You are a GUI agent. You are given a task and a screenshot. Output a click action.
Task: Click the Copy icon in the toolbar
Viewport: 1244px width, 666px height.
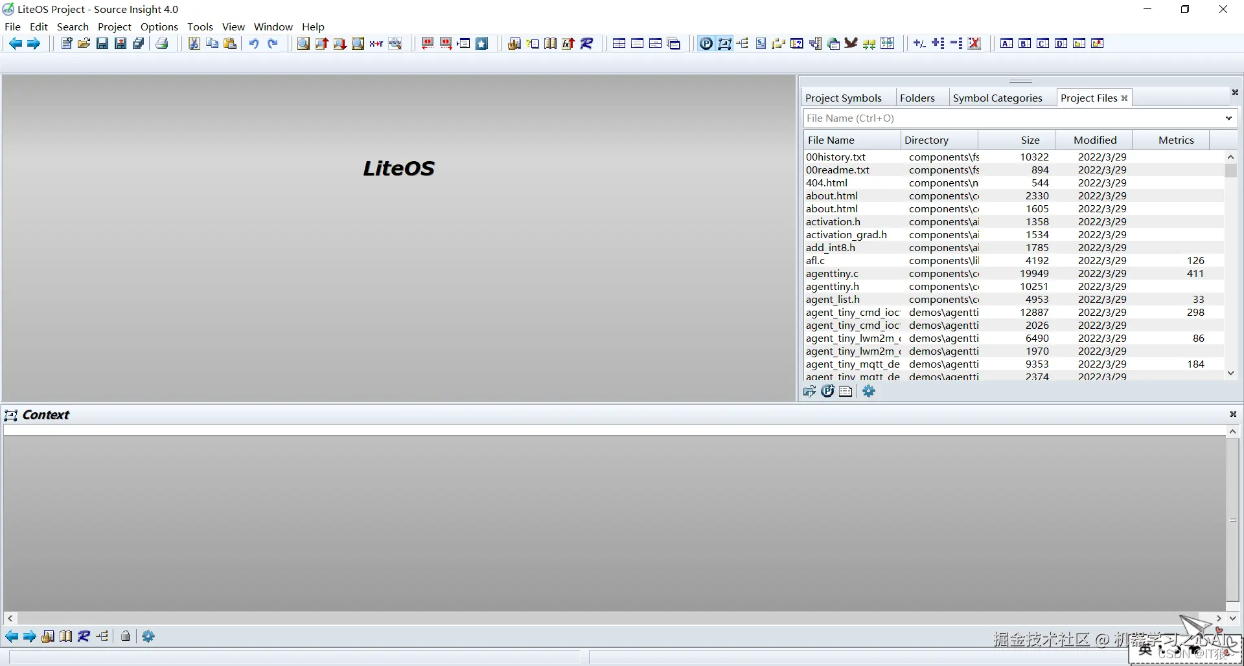coord(212,43)
